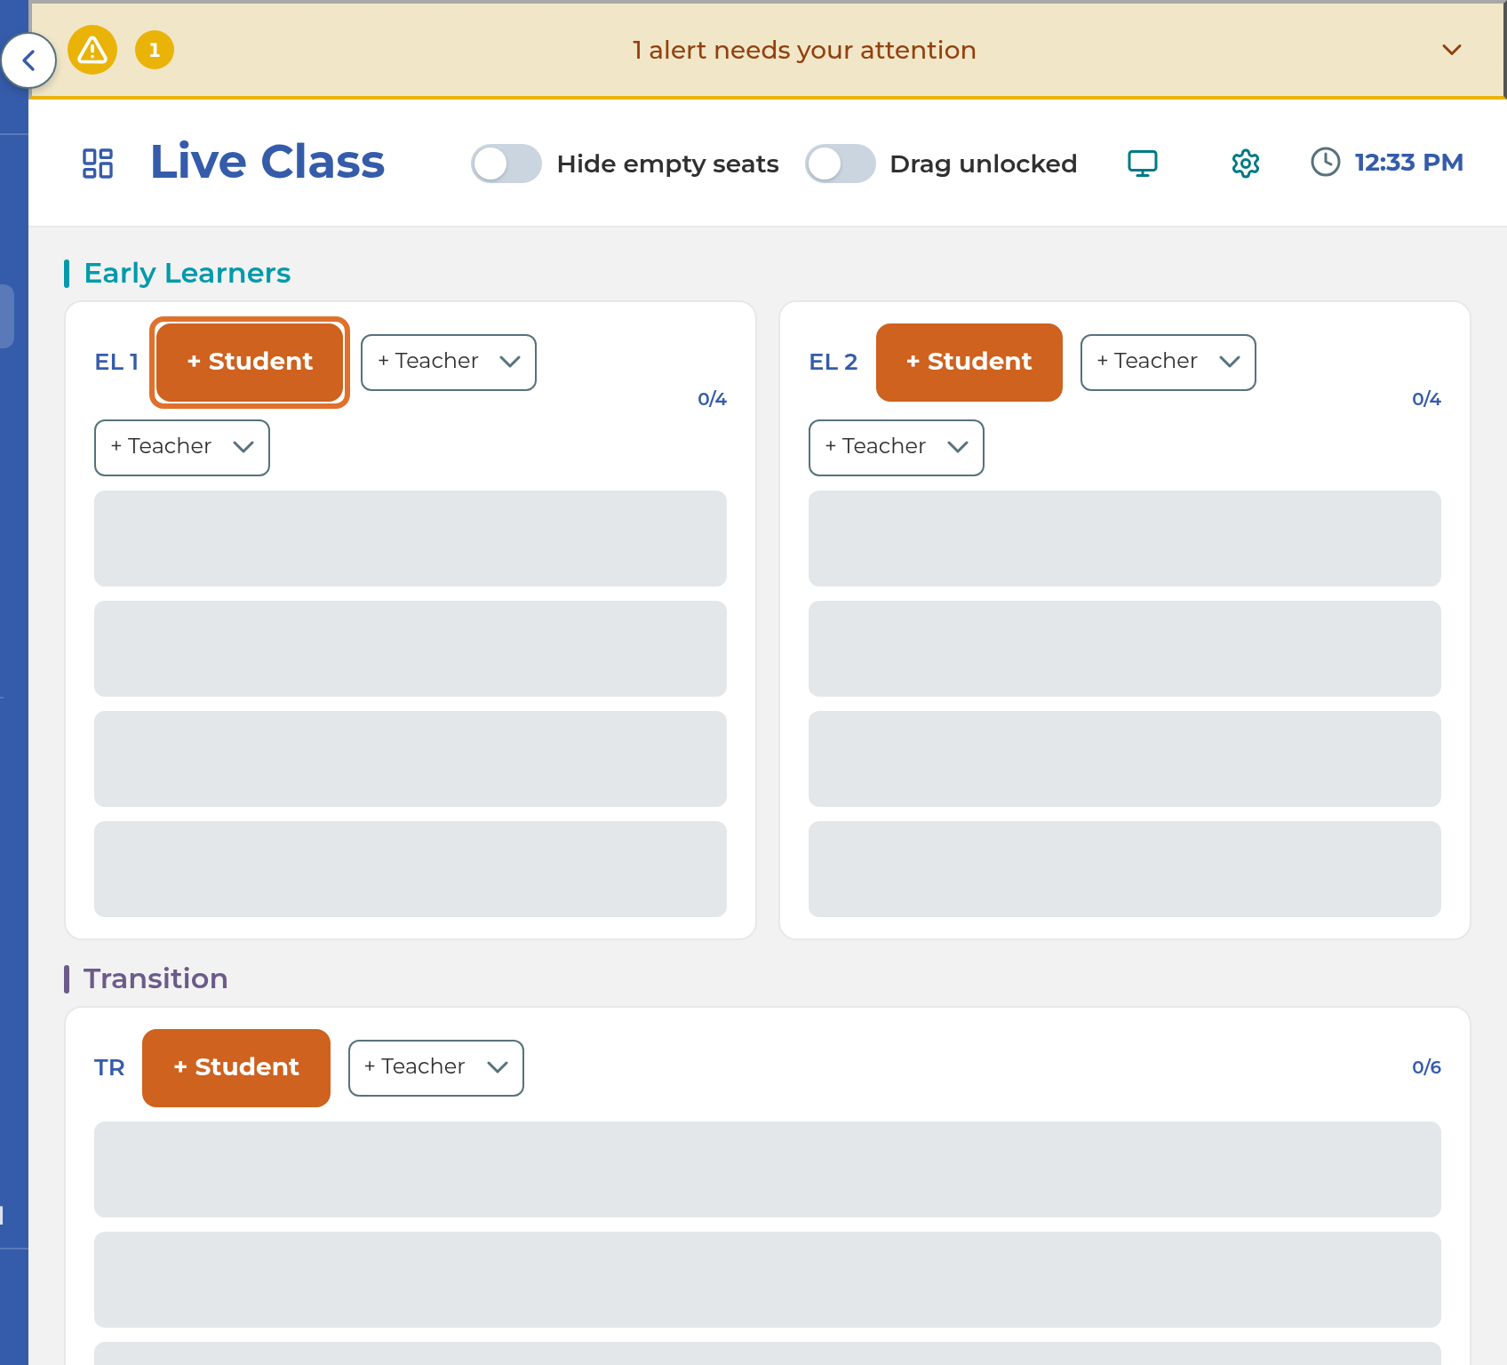The width and height of the screenshot is (1507, 1365).
Task: Click the monitor display icon
Action: pyautogui.click(x=1143, y=164)
